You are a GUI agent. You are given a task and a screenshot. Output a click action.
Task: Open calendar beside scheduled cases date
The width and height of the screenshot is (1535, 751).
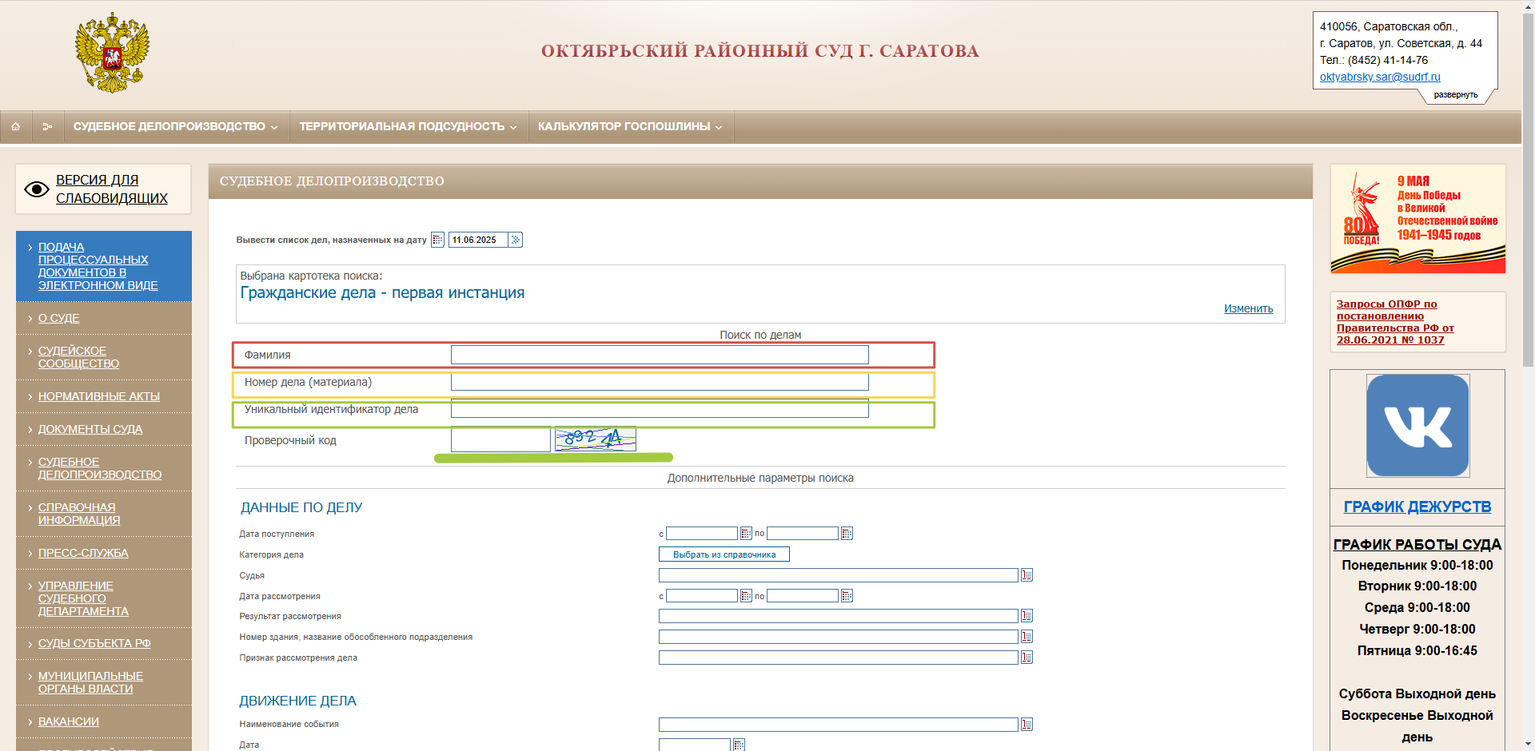coord(437,240)
